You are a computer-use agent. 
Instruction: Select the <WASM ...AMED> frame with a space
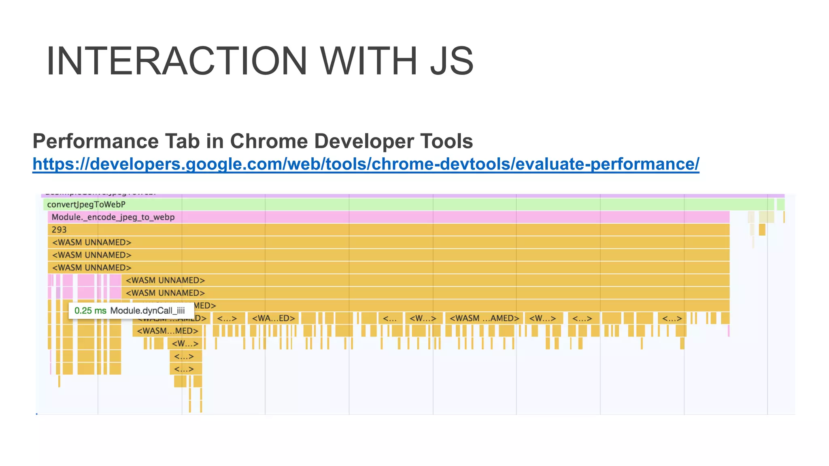[484, 318]
